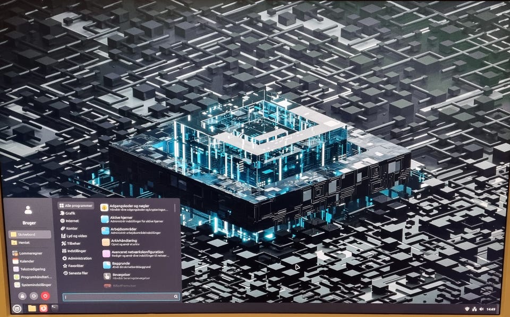Select the Lyd og video category
510x317 pixels.
(74, 236)
